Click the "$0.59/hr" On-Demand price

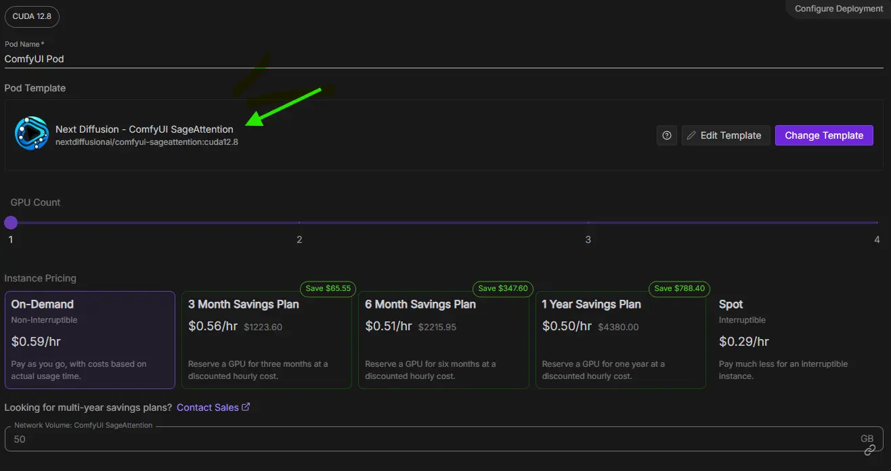click(36, 342)
